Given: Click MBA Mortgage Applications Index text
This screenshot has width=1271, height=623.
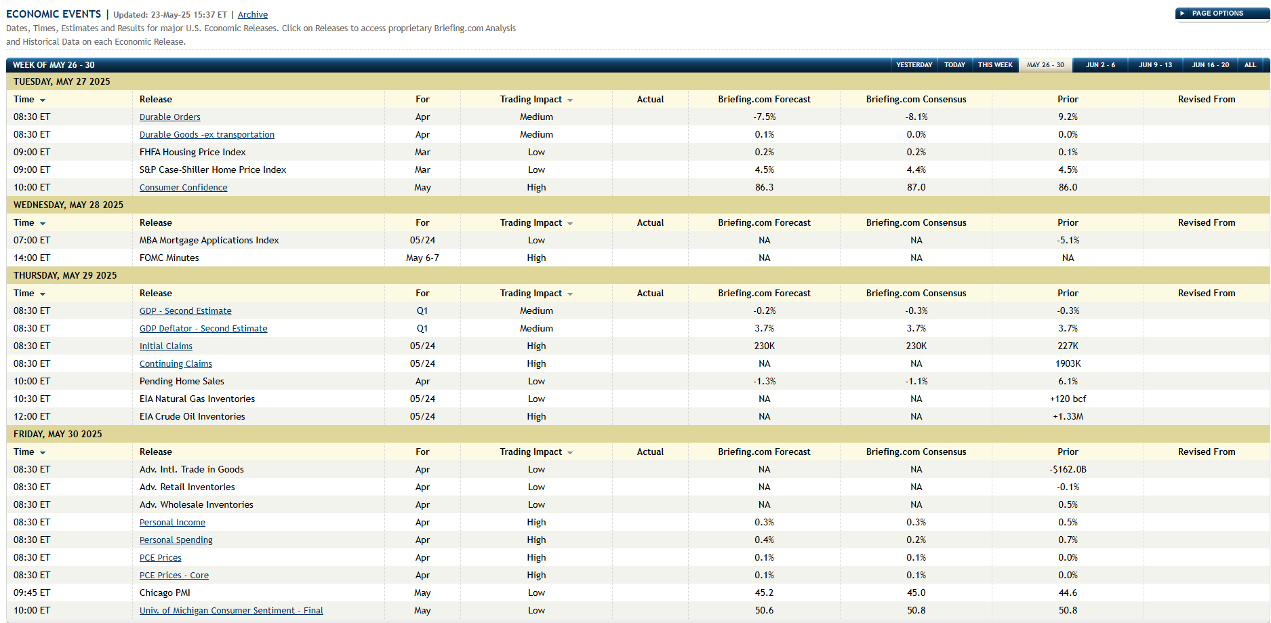Looking at the screenshot, I should click(209, 241).
